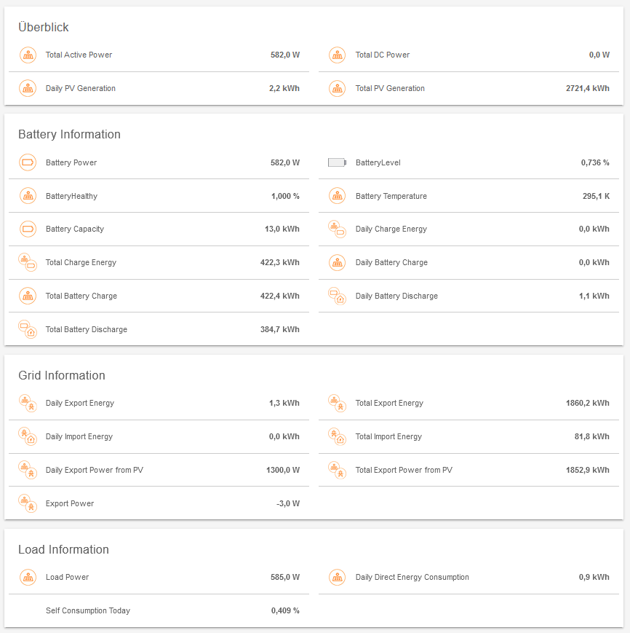Click the Grid Information section title
The height and width of the screenshot is (633, 630).
[x=62, y=375]
